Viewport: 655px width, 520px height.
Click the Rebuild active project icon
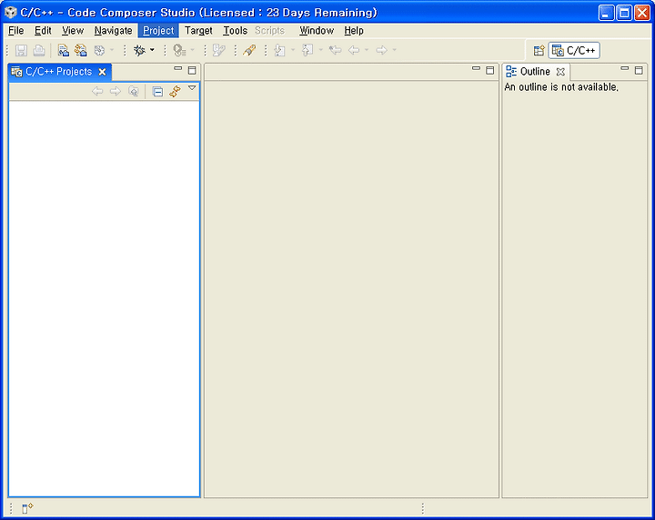(x=81, y=51)
